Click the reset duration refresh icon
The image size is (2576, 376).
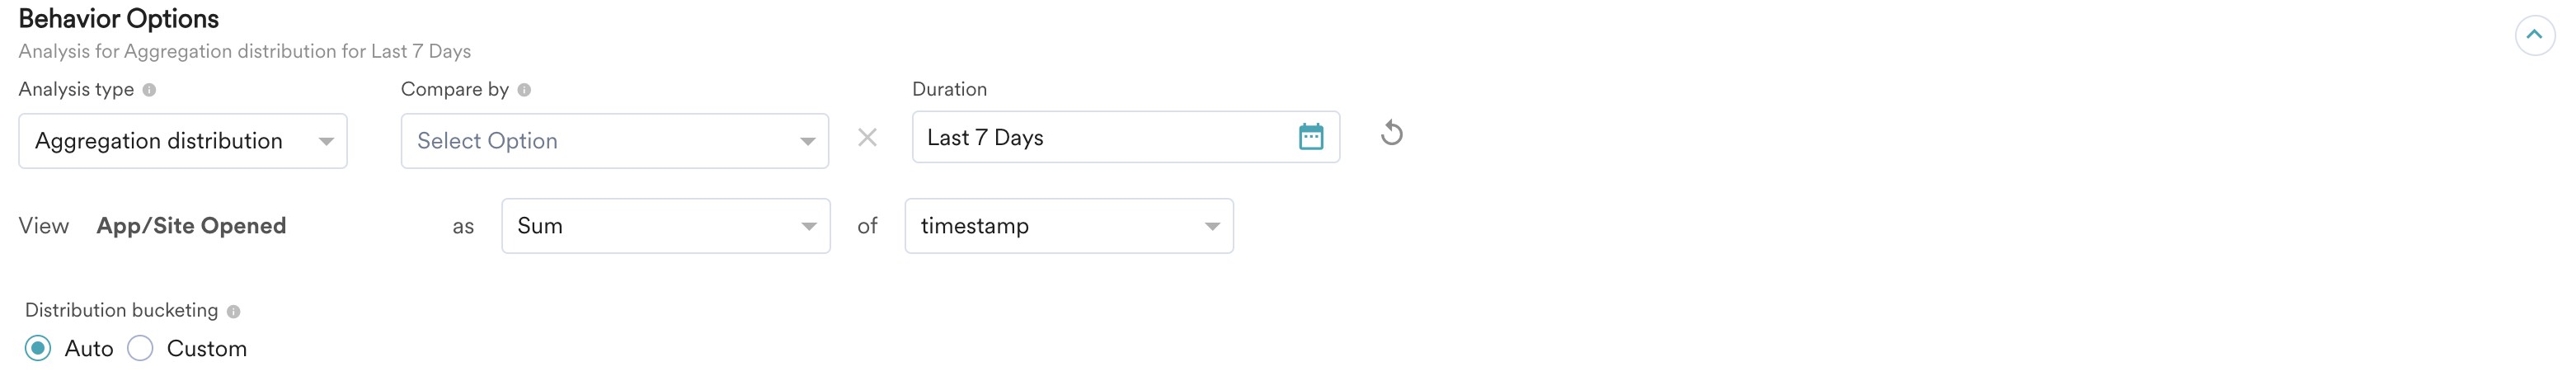[x=1391, y=133]
